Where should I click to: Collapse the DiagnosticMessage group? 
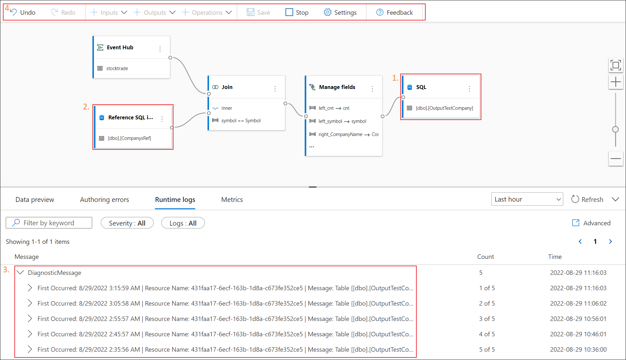point(20,273)
